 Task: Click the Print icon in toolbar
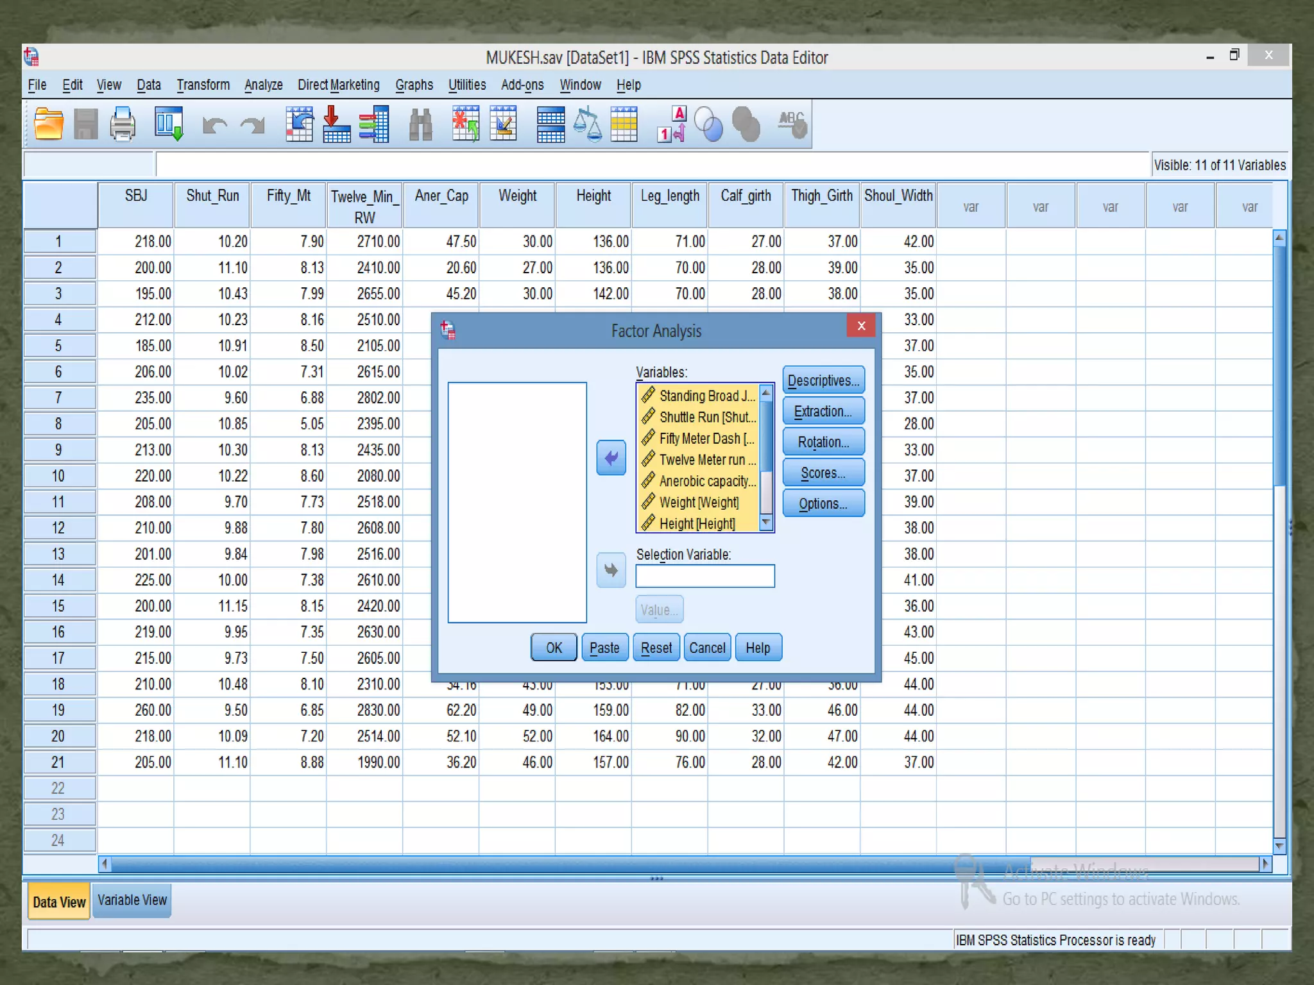[122, 124]
